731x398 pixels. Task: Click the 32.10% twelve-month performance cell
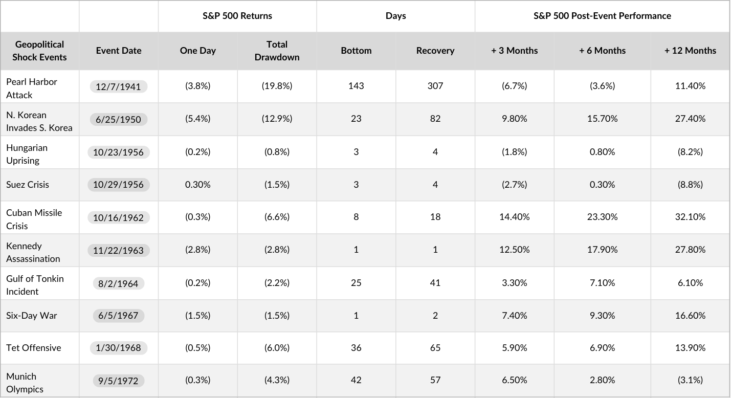pos(690,217)
